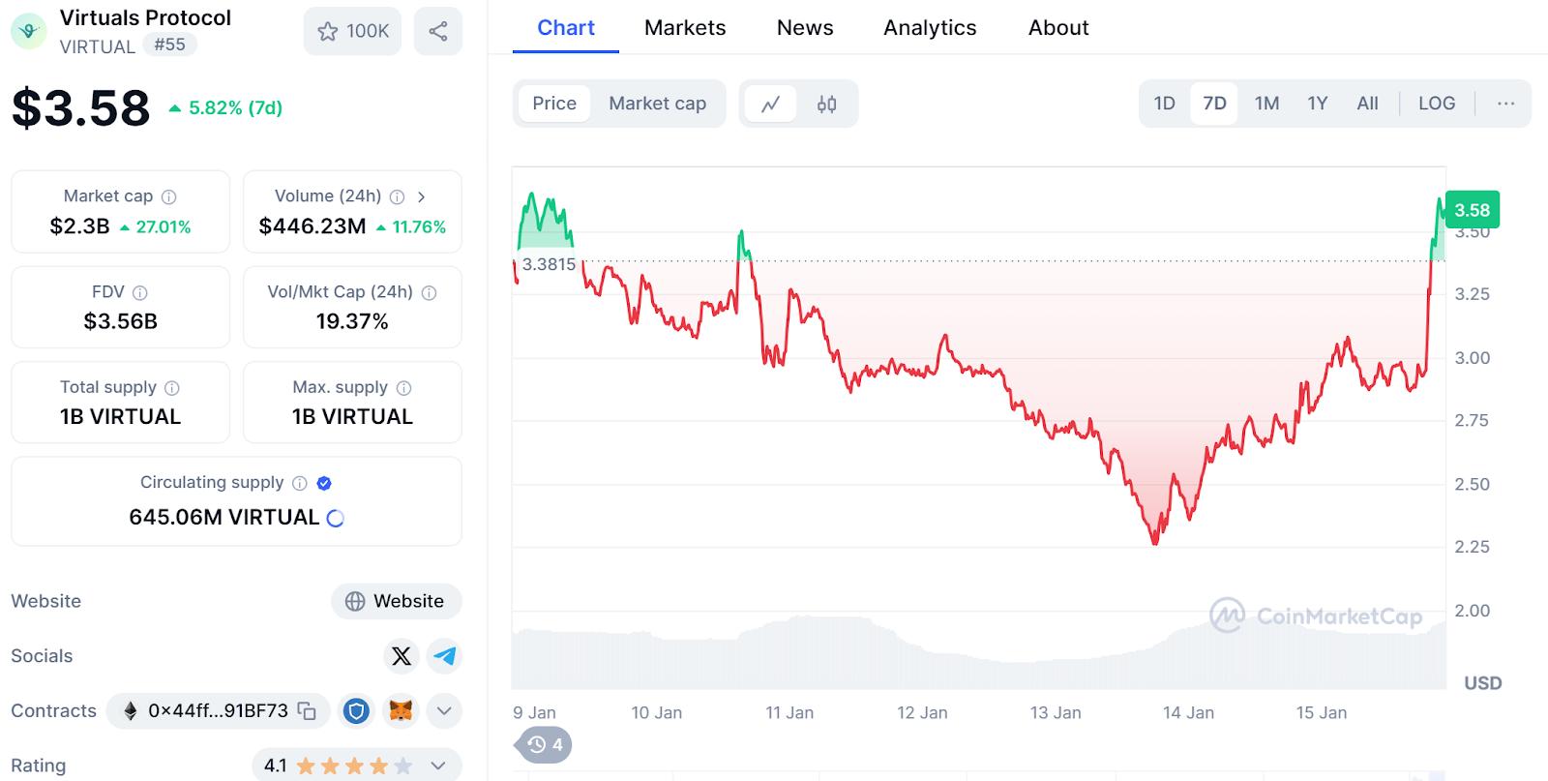This screenshot has height=781, width=1548.
Task: Set chart range to All
Action: pos(1367,104)
